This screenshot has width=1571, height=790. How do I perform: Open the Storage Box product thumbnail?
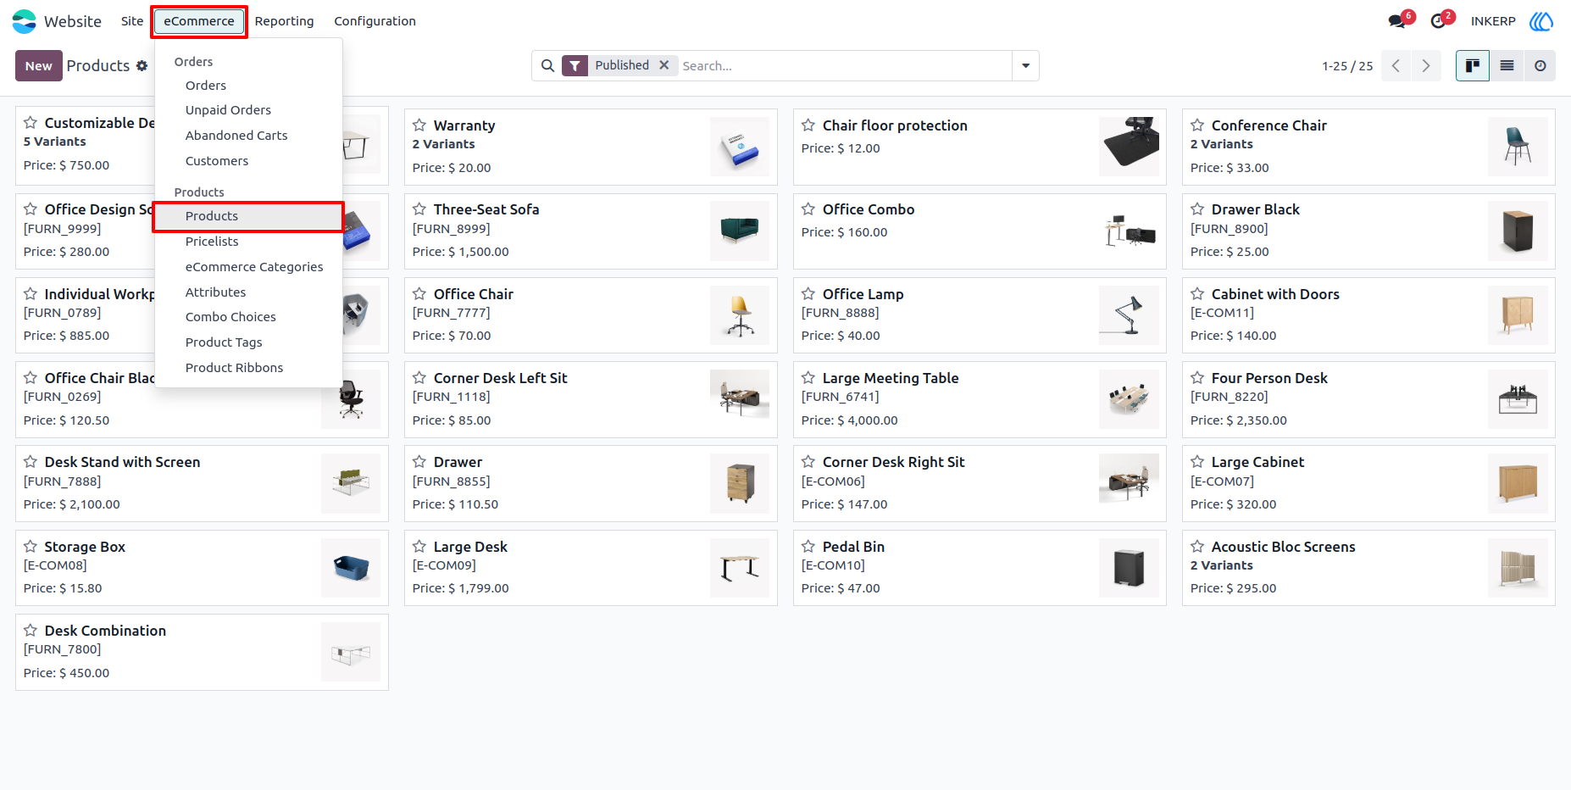pos(351,568)
